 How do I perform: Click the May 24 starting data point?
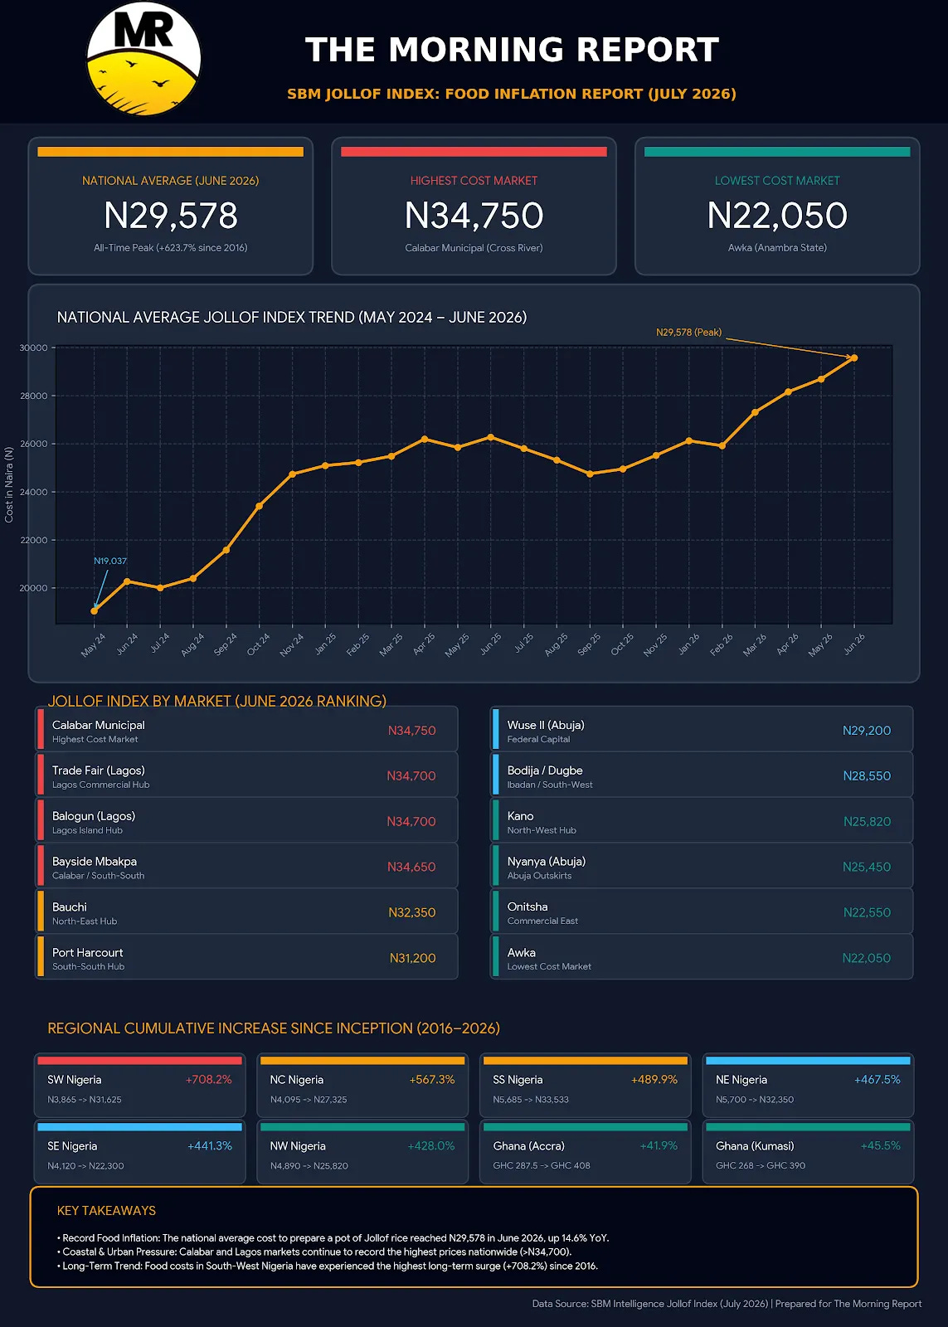click(x=94, y=611)
